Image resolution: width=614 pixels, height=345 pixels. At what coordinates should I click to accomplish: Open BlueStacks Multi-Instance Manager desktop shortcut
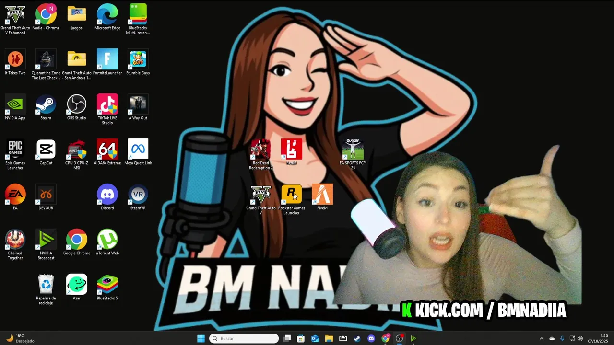point(138,19)
